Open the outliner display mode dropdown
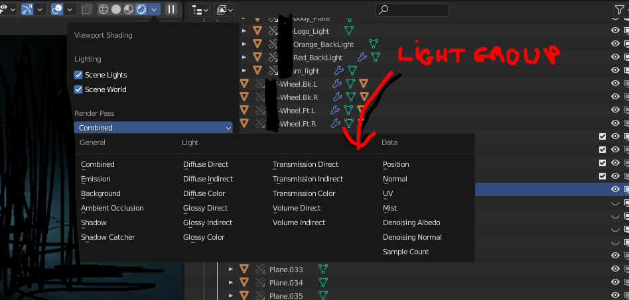Screen dimensions: 629x300 [x=199, y=10]
